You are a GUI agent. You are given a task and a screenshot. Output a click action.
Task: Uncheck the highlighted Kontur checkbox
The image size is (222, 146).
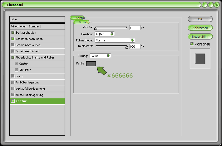13,101
